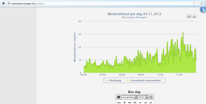
Task: Go to previous month in the calendar
Action: [x=118, y=97]
